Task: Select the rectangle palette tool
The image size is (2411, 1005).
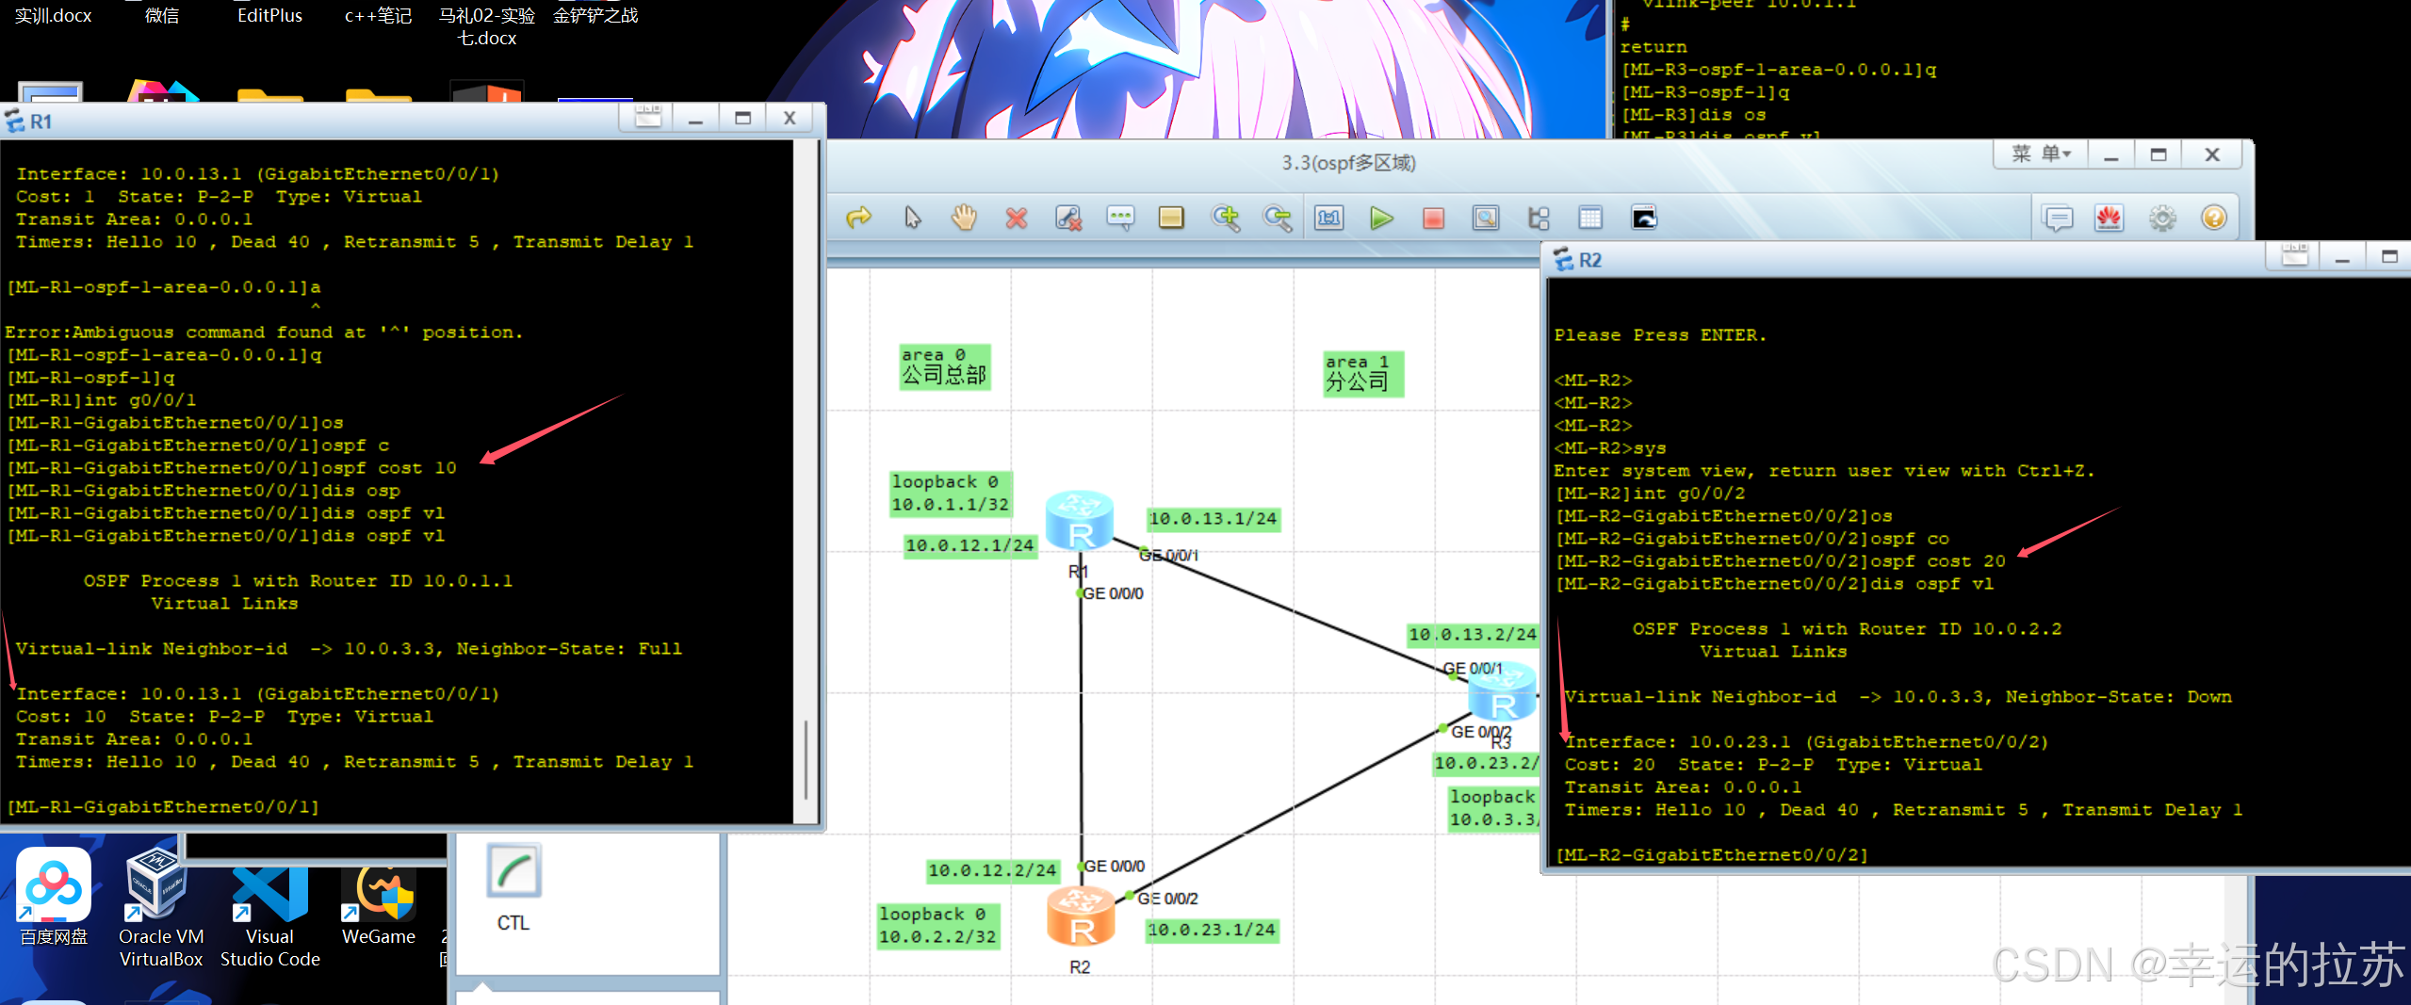Action: click(x=1171, y=218)
